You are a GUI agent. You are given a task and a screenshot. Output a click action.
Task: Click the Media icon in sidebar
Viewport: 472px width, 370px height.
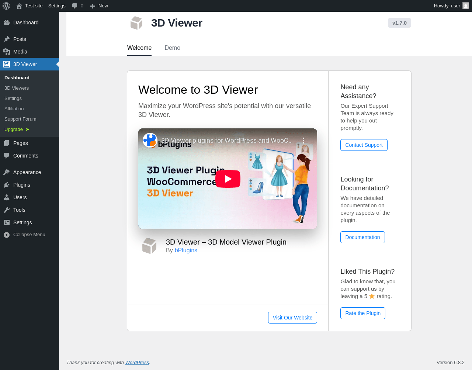[x=7, y=52]
